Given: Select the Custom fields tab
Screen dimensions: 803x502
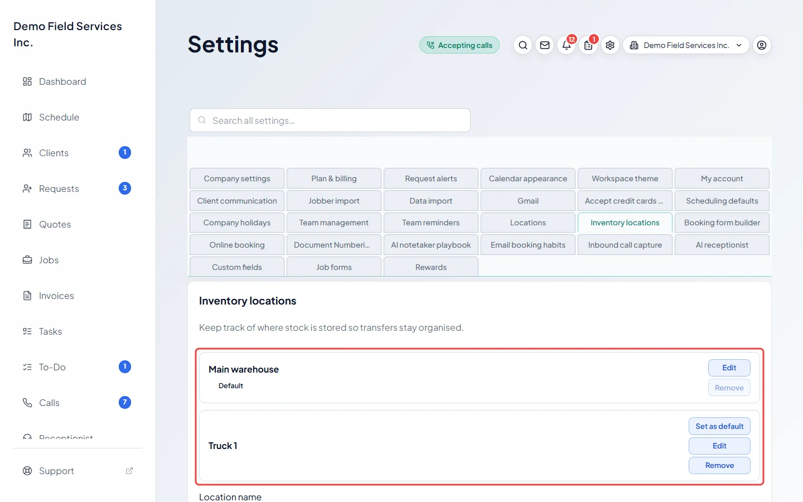Looking at the screenshot, I should 237,267.
